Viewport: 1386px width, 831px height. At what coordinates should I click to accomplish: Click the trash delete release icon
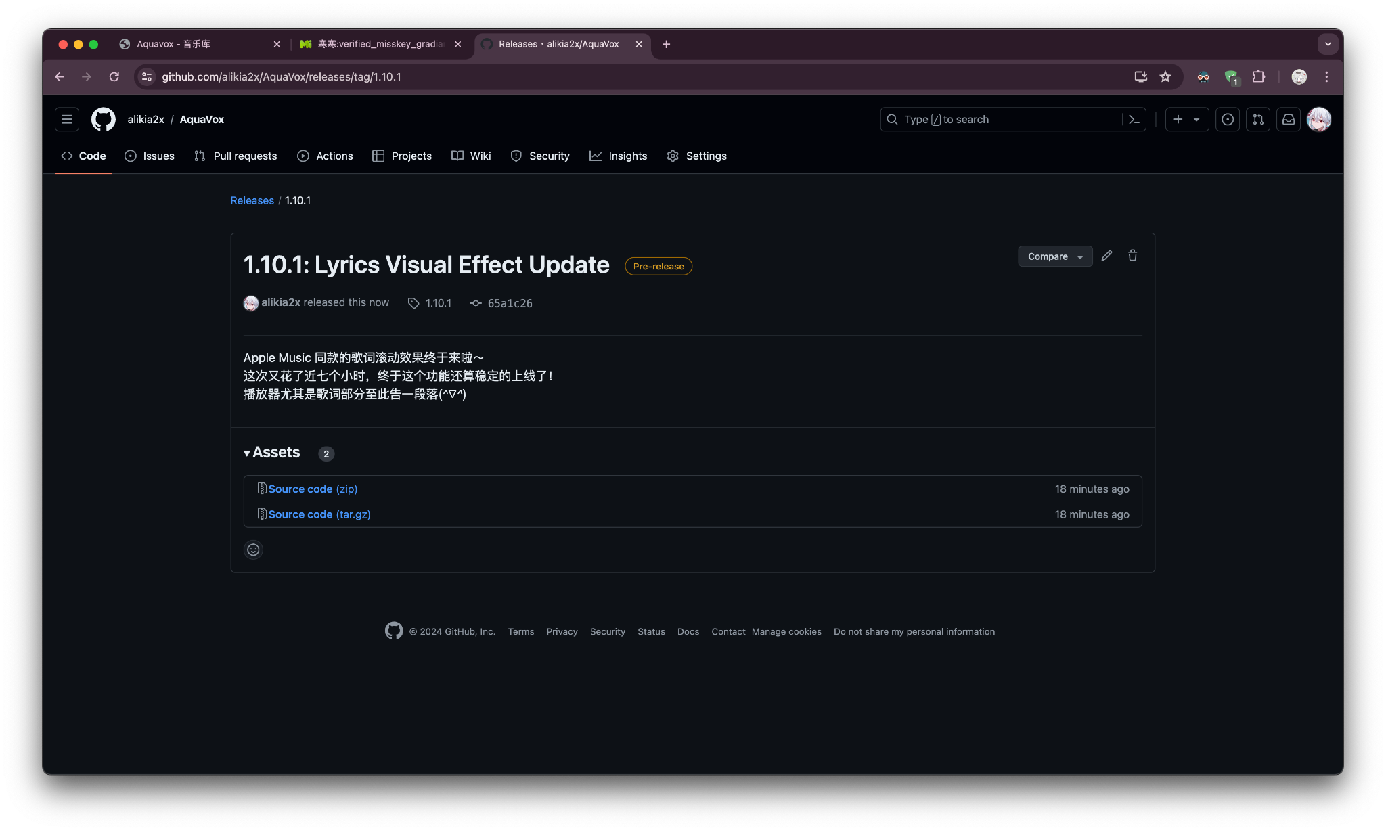tap(1132, 256)
